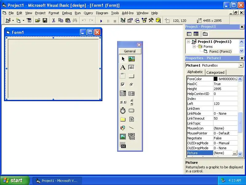Open Add Project dropdown arrow
The height and width of the screenshot is (185, 246).
pyautogui.click(x=13, y=20)
